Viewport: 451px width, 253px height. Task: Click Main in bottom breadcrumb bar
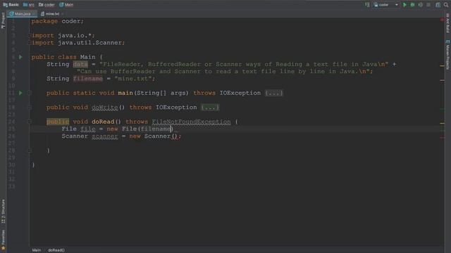(36, 250)
